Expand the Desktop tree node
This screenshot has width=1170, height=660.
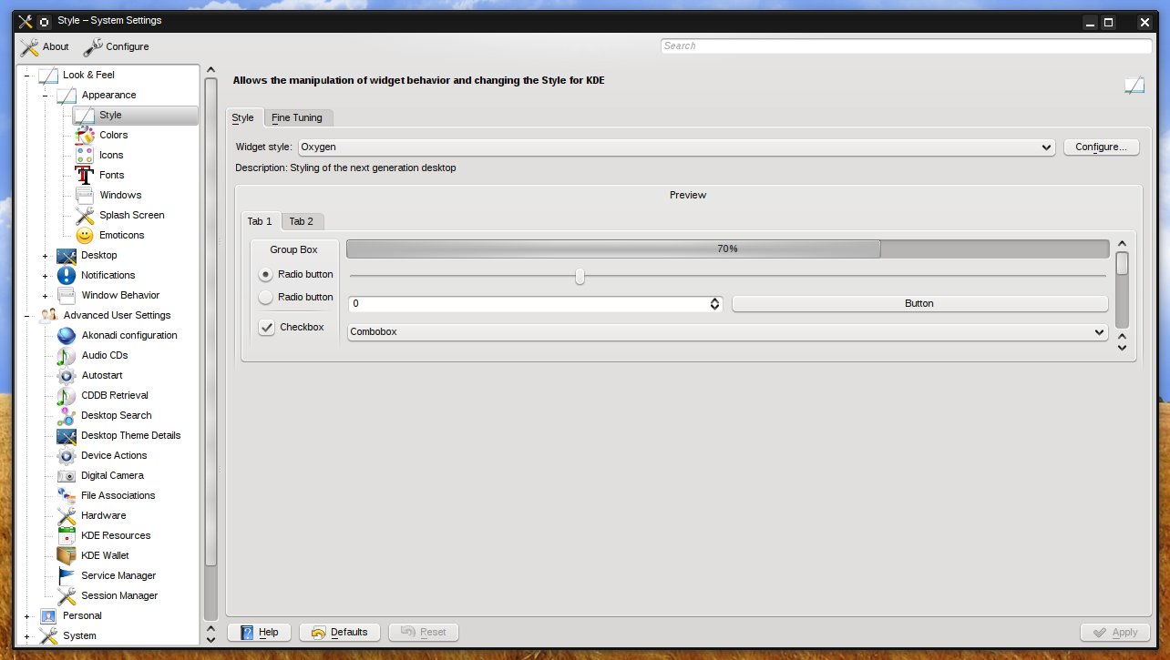click(45, 256)
